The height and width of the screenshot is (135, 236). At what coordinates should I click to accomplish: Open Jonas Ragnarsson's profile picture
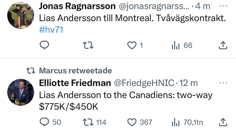21,15
